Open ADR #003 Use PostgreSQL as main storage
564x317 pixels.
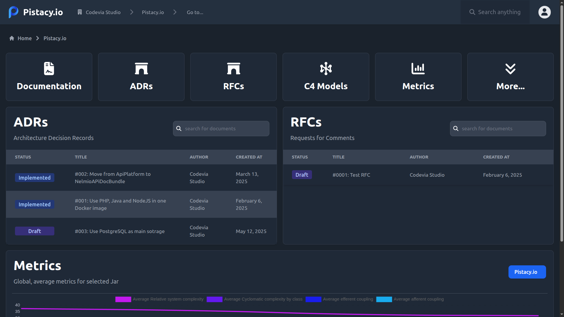[x=120, y=231]
